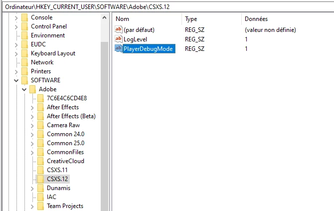334x211 pixels.
Task: Select the PlayerDebugMode value name
Action: [148, 48]
